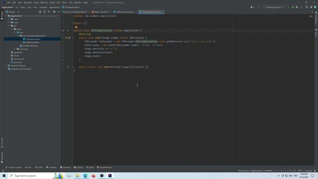Click Expand All in Project panel

pyautogui.click(x=44, y=12)
